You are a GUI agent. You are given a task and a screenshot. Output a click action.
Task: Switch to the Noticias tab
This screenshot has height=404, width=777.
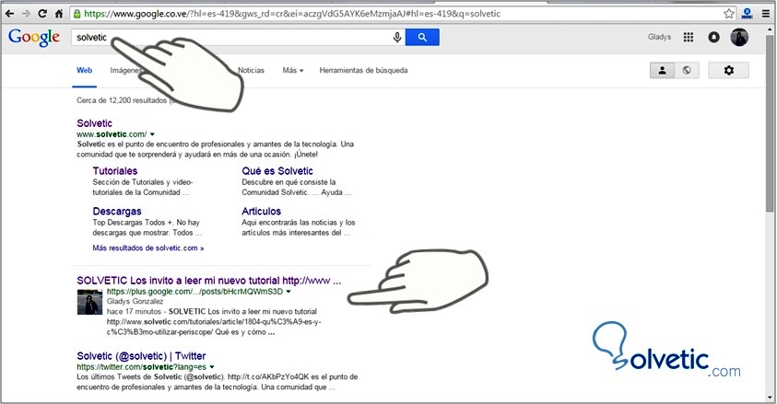click(x=251, y=70)
